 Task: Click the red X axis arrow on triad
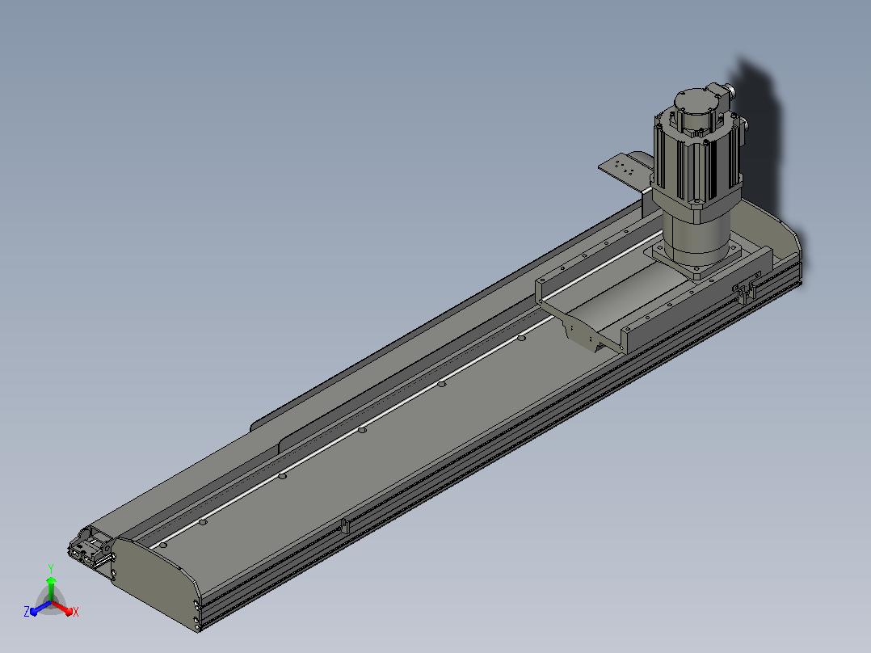pos(66,610)
